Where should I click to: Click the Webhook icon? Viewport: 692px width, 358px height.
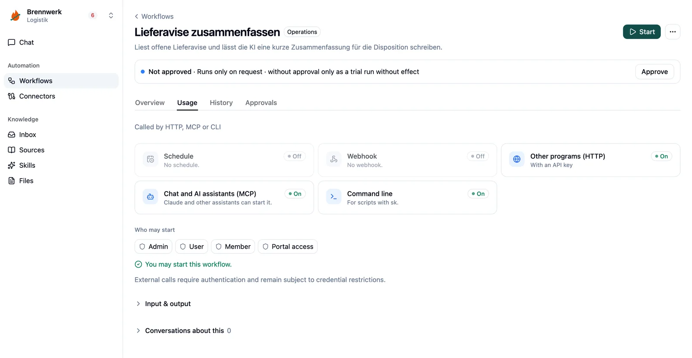tap(334, 159)
